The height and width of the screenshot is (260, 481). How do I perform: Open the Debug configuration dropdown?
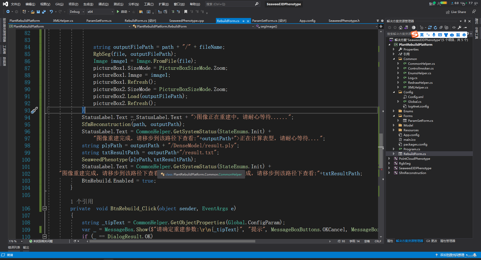(x=77, y=12)
